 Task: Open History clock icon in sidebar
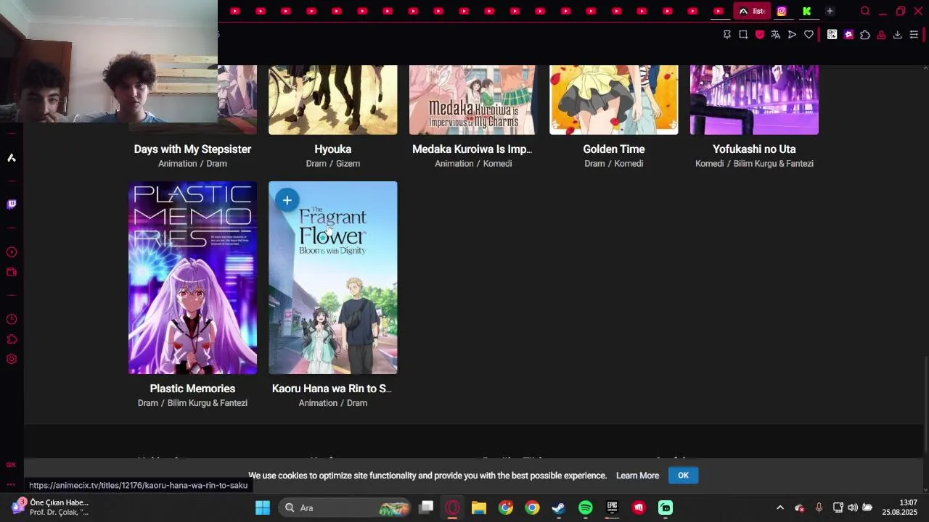tap(12, 320)
